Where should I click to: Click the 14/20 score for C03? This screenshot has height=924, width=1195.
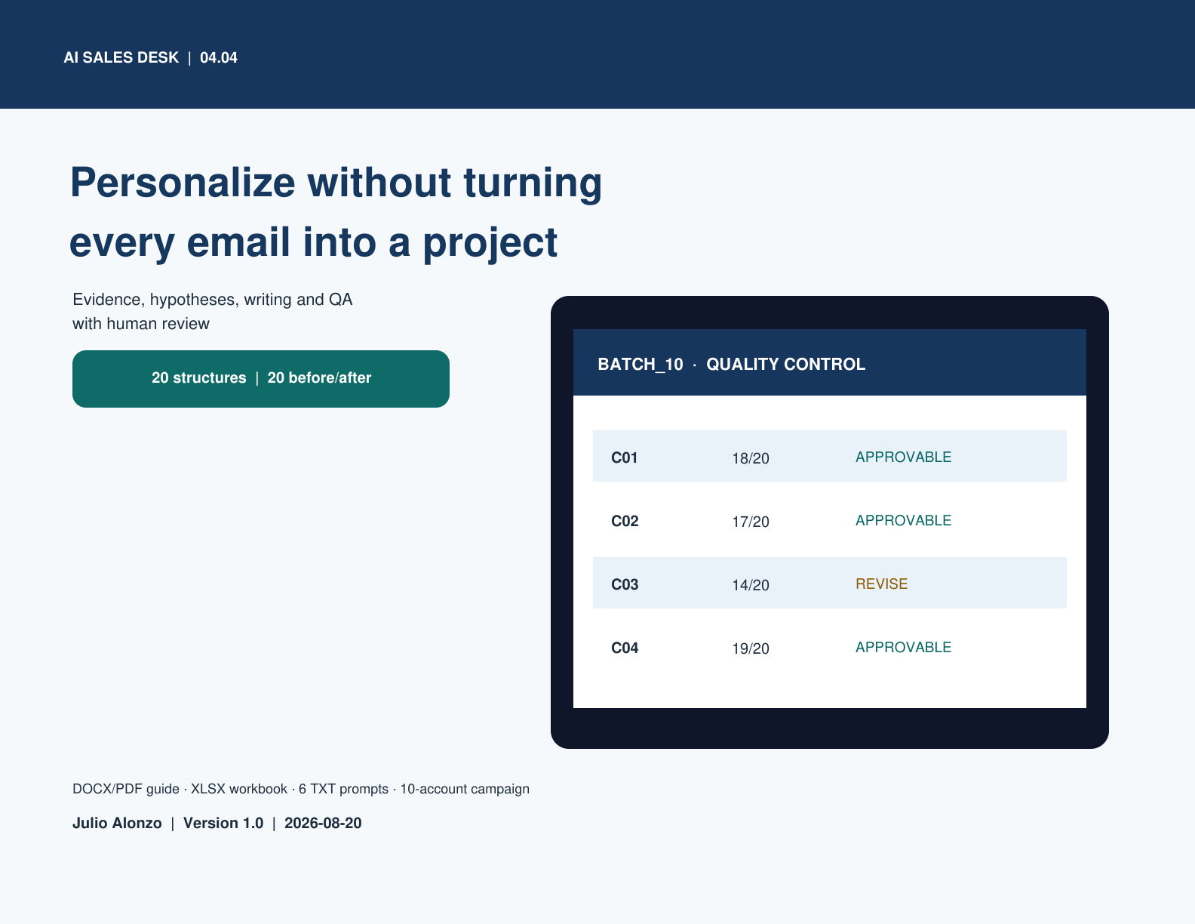(x=751, y=585)
